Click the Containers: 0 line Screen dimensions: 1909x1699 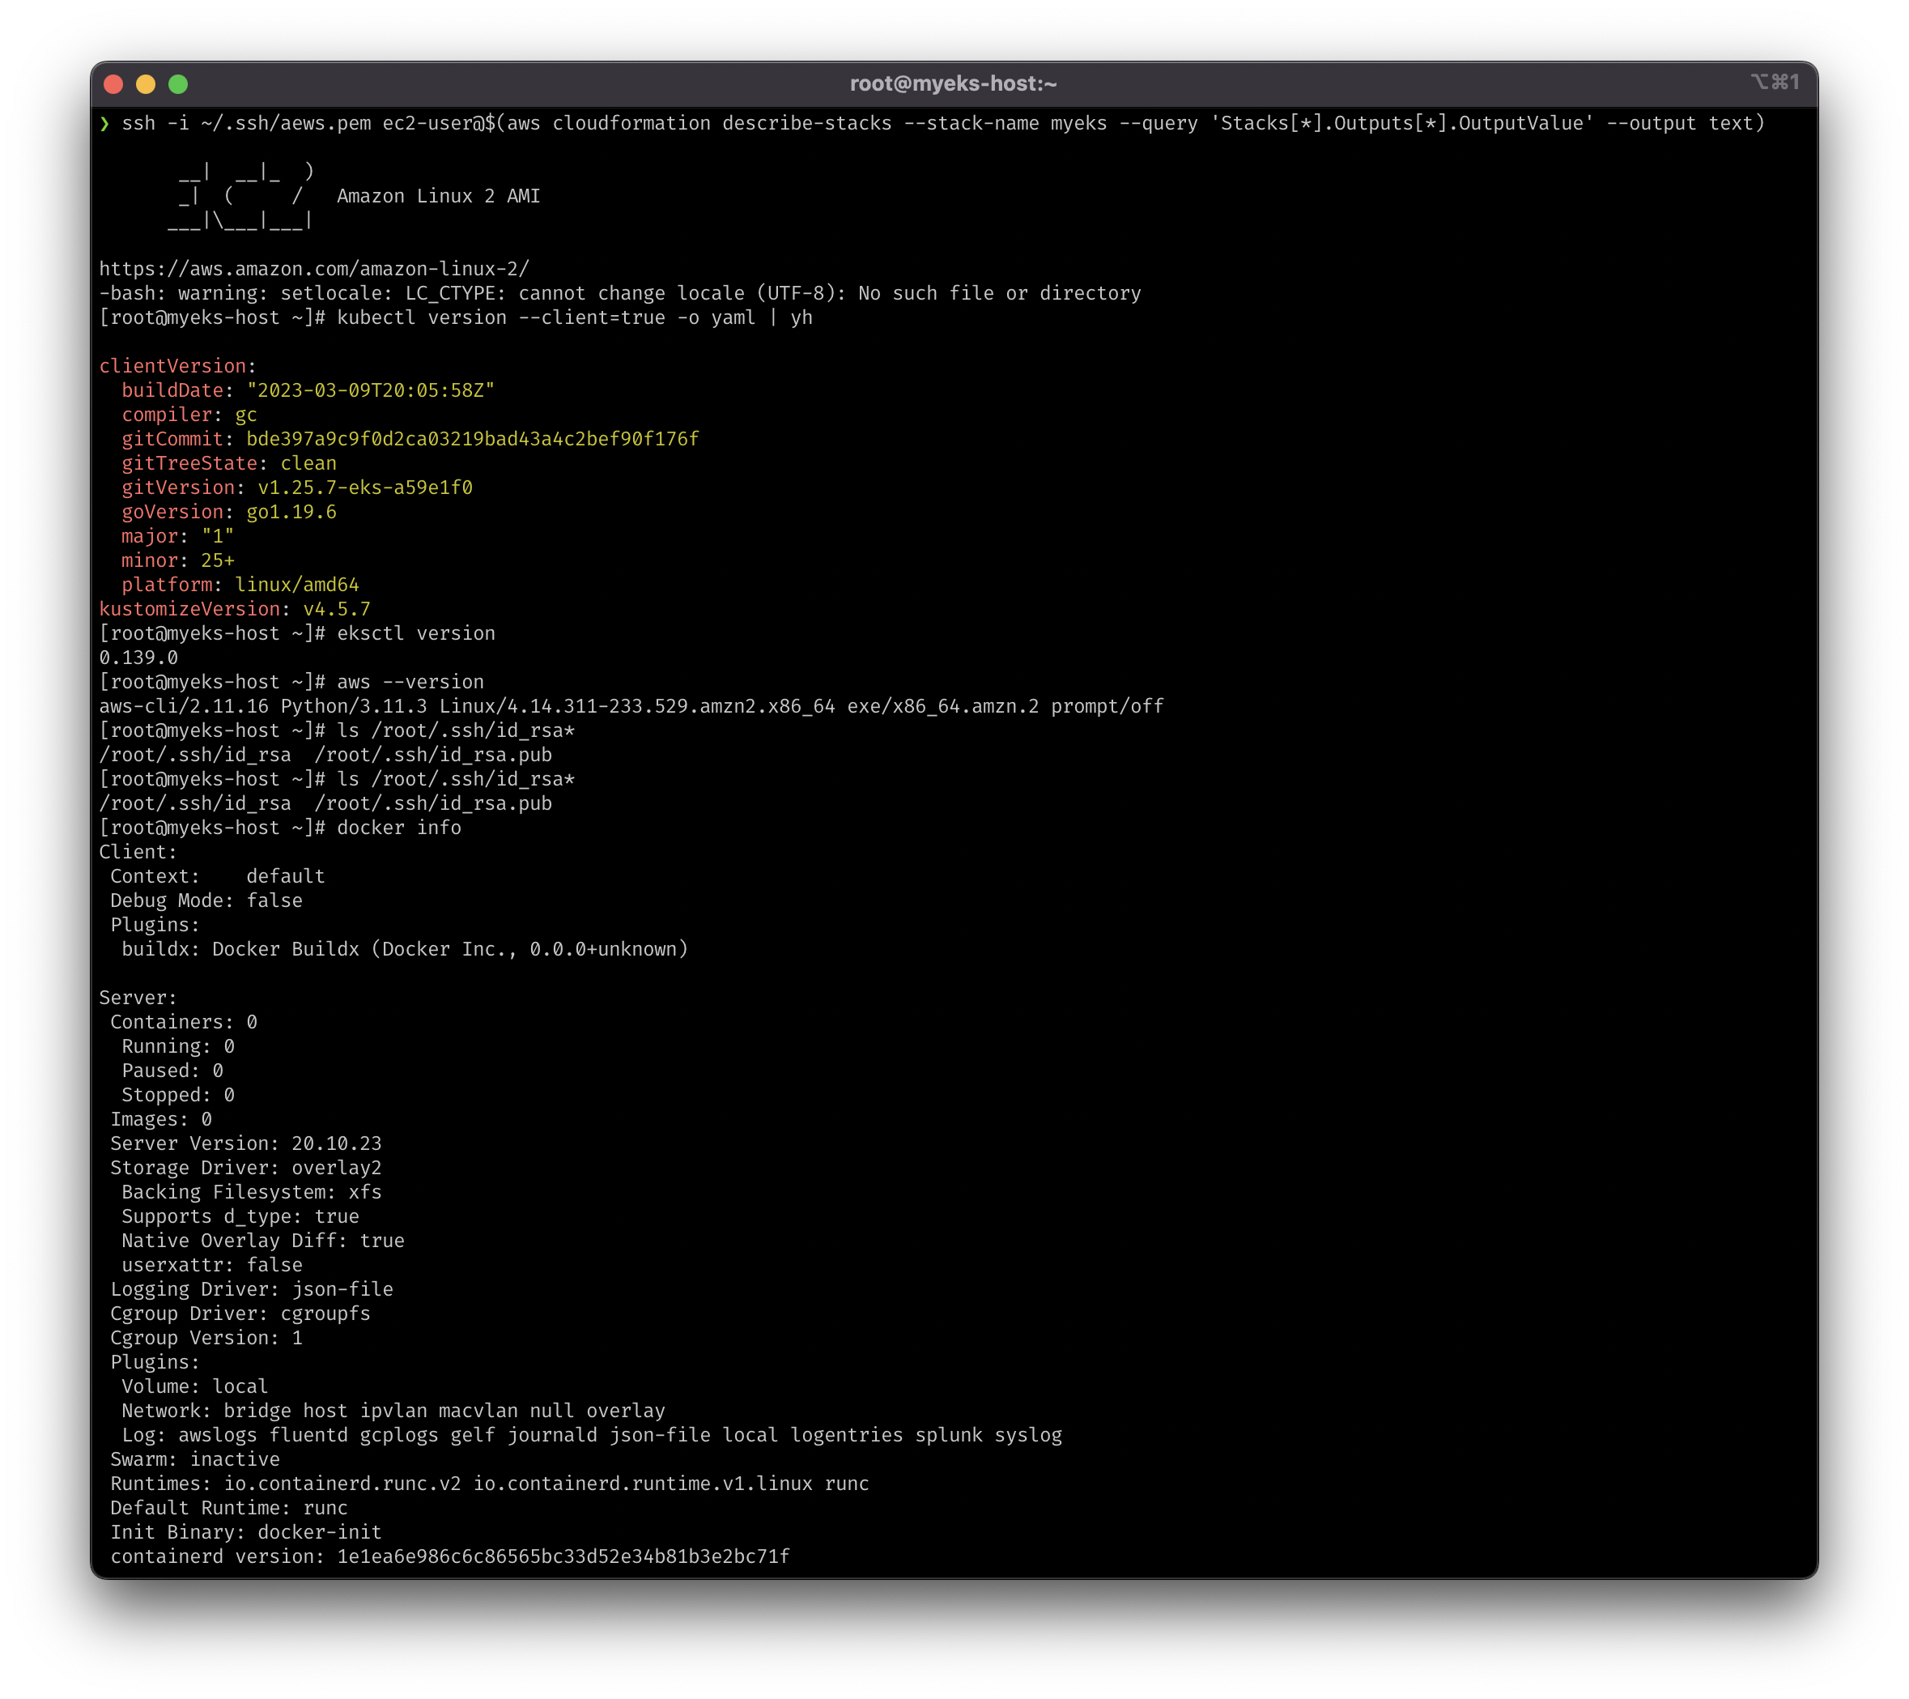(184, 1022)
